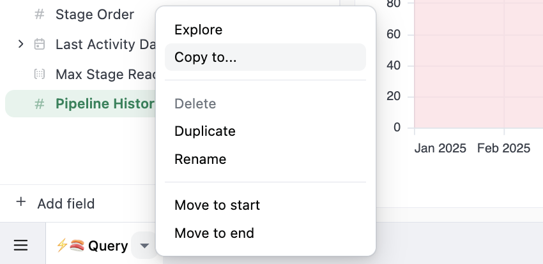Select Copy to... in the context menu
Image resolution: width=543 pixels, height=264 pixels.
point(205,57)
